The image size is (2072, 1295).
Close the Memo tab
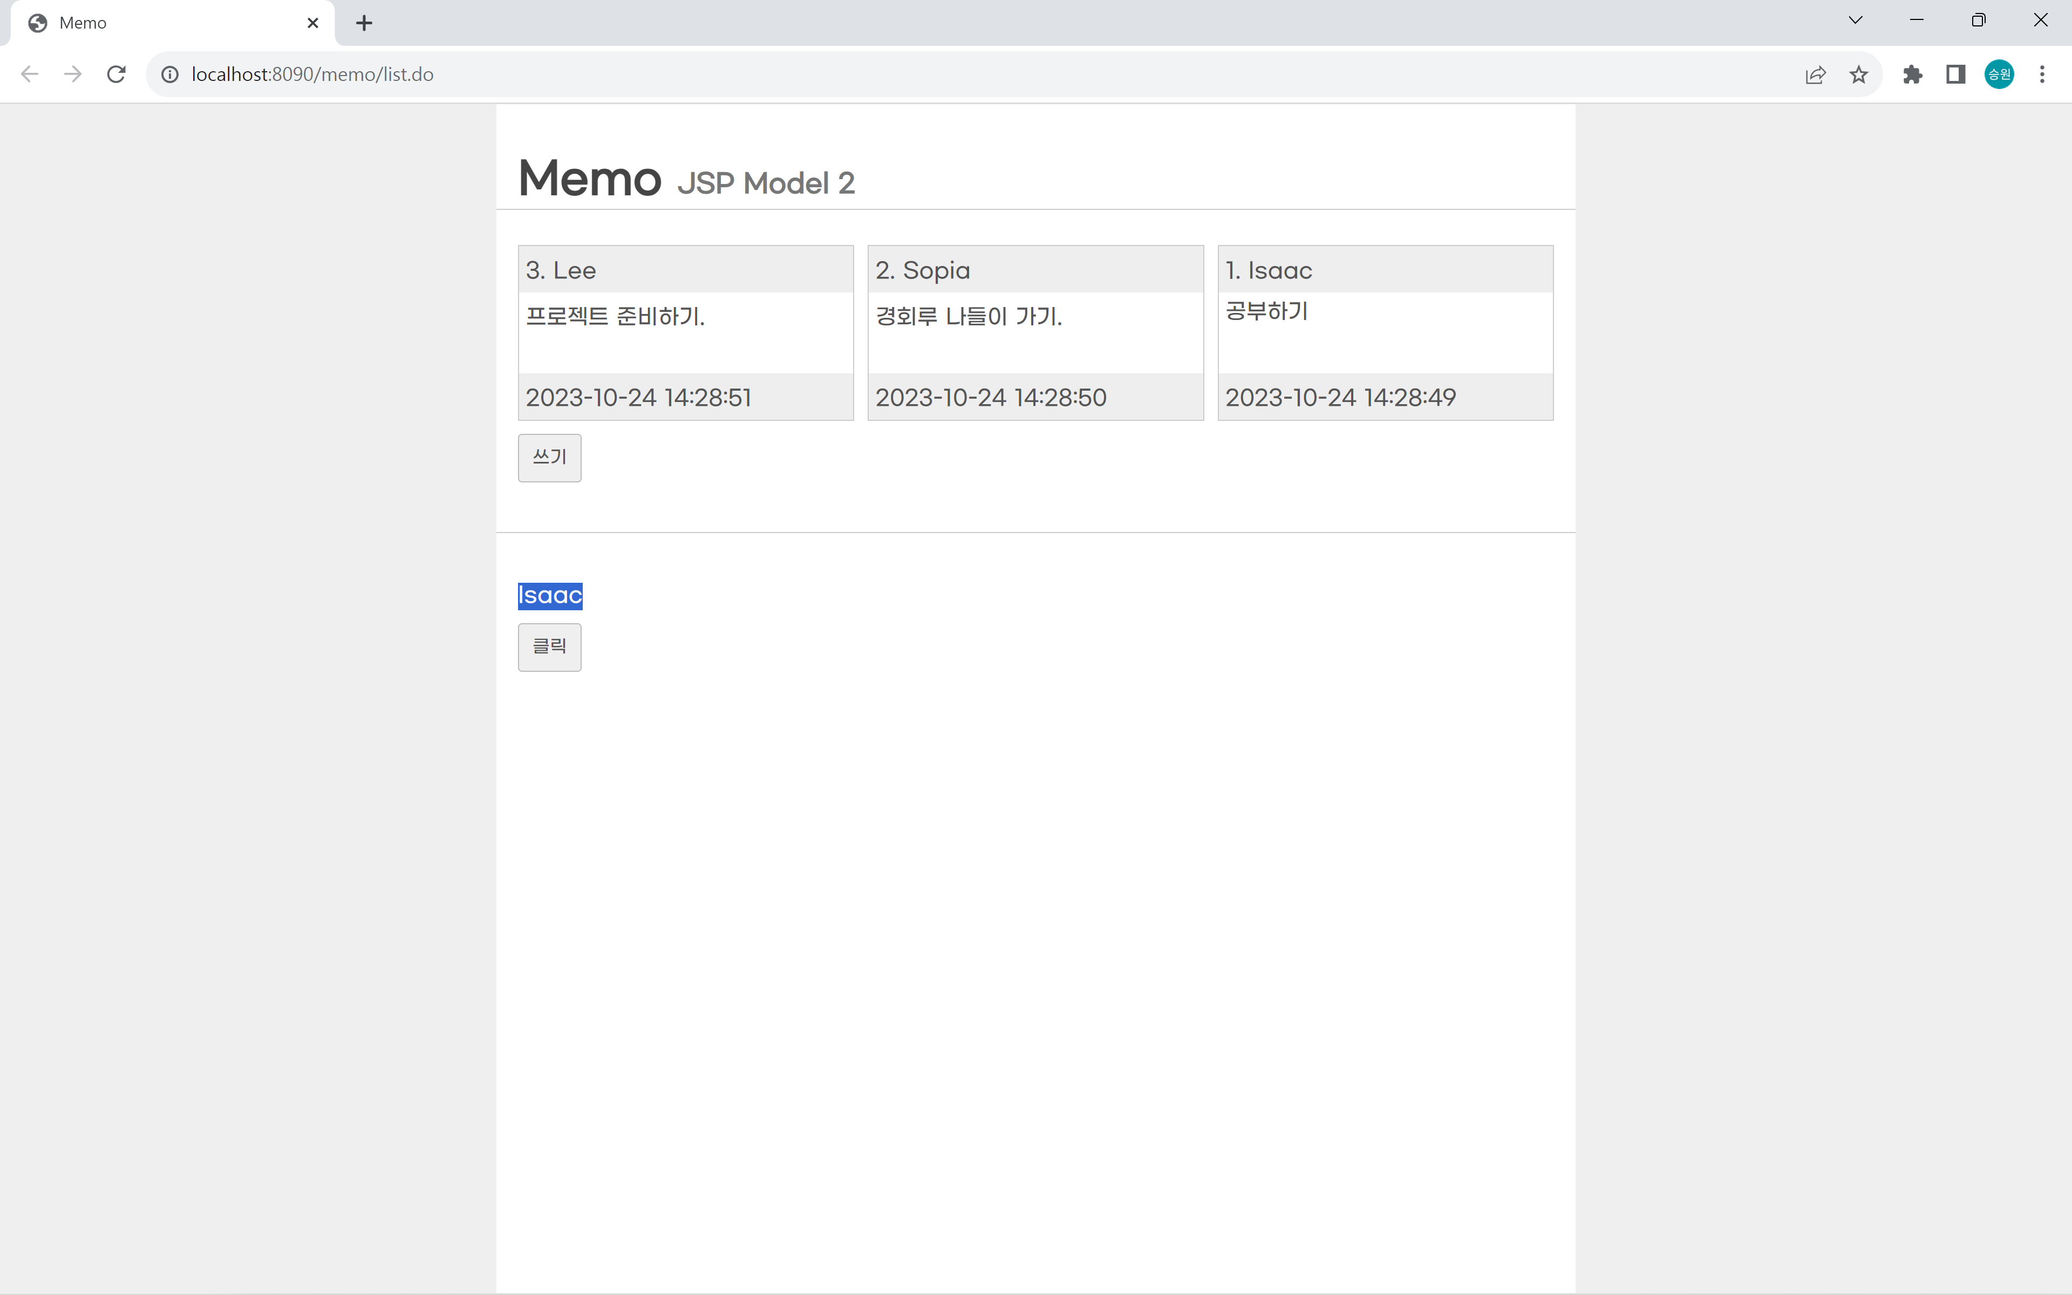pyautogui.click(x=312, y=23)
